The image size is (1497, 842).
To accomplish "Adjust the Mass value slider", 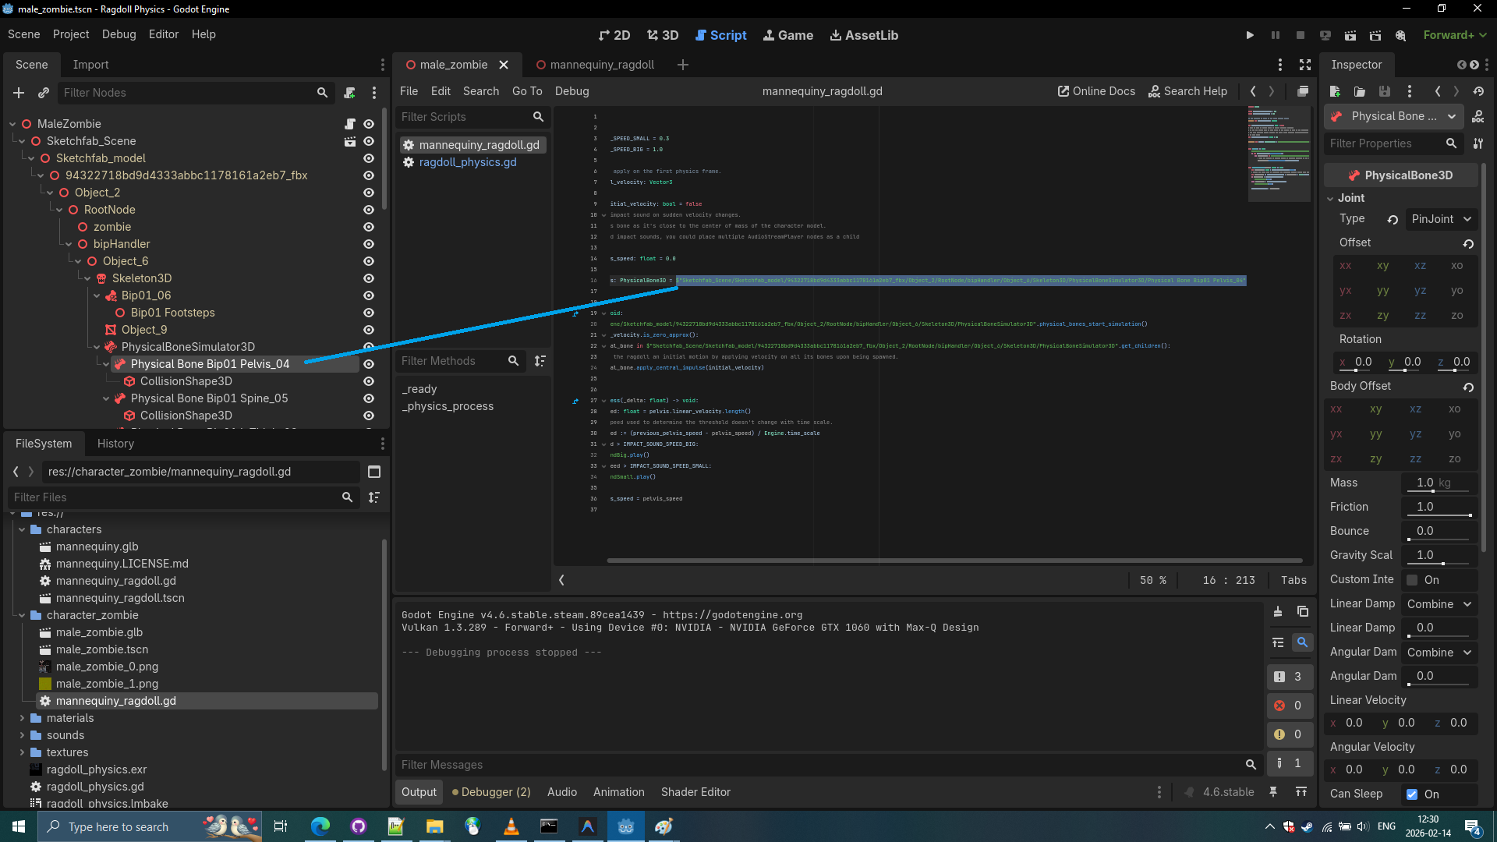I will tap(1433, 492).
